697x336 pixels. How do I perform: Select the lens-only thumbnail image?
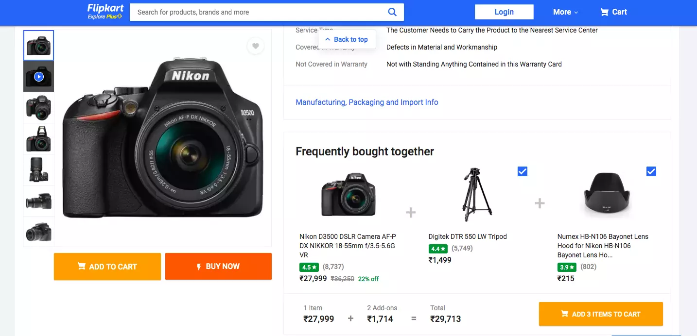pyautogui.click(x=39, y=170)
